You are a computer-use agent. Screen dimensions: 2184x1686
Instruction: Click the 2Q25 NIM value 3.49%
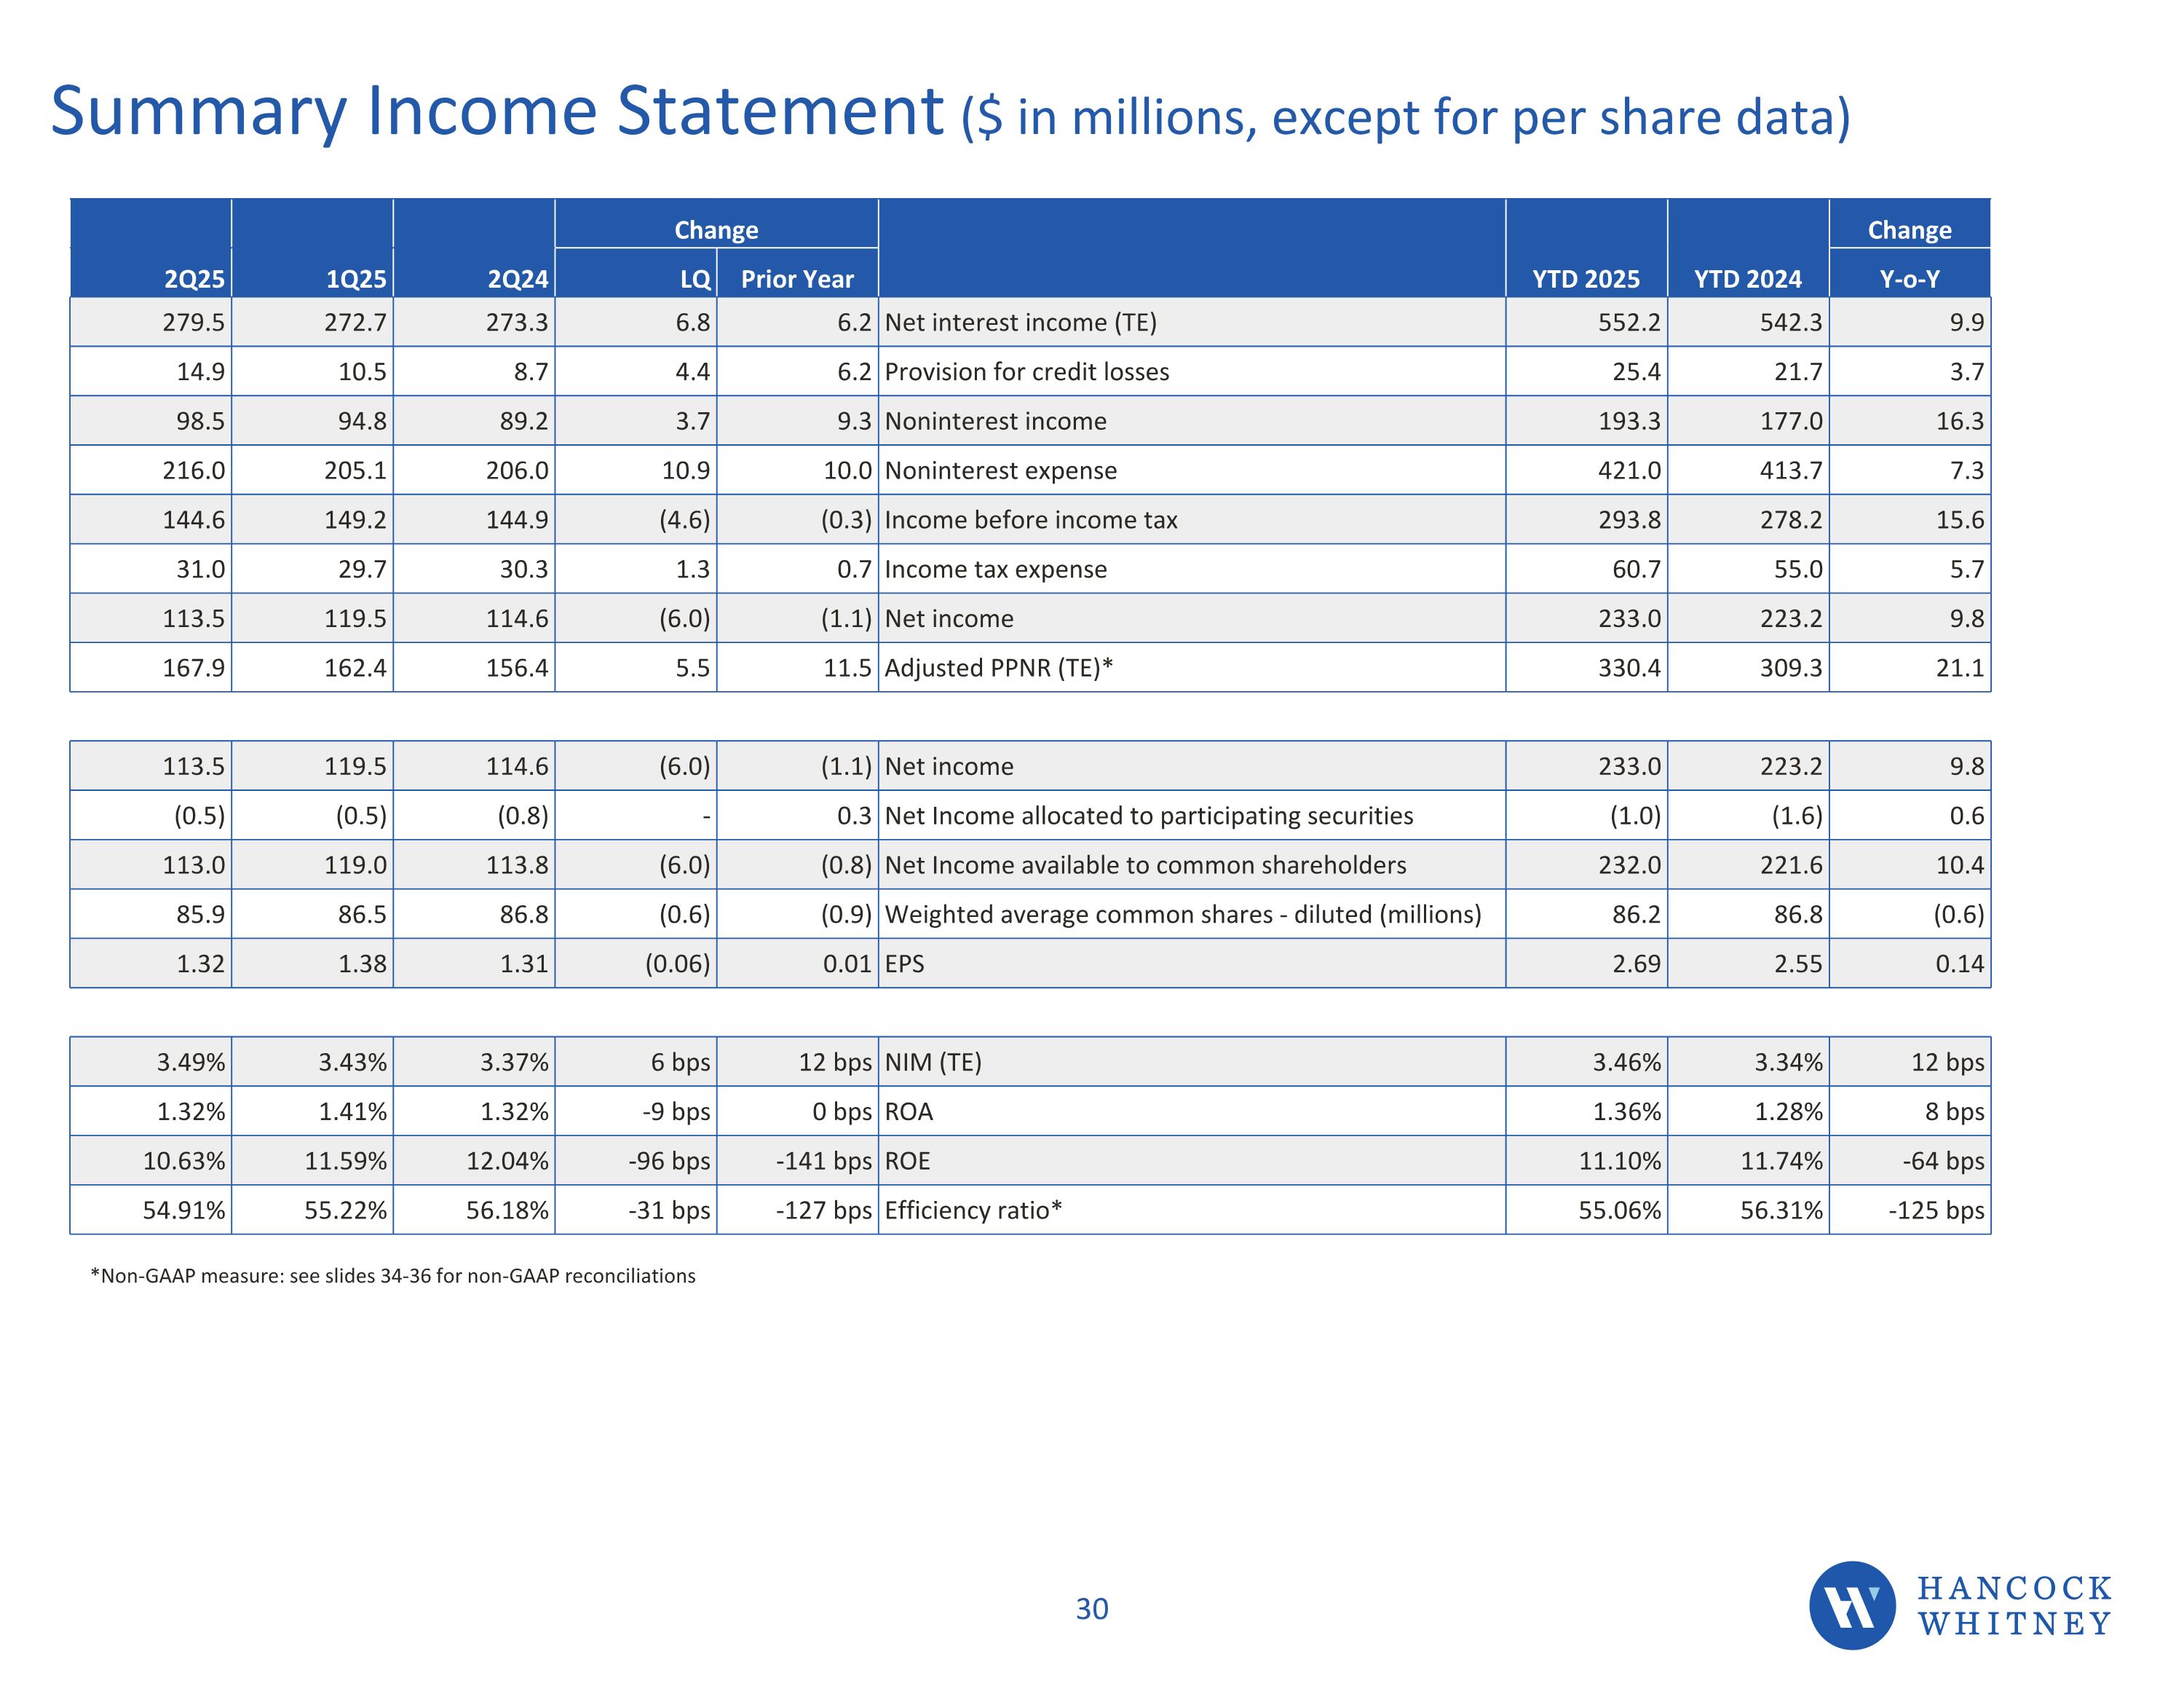pos(190,1063)
